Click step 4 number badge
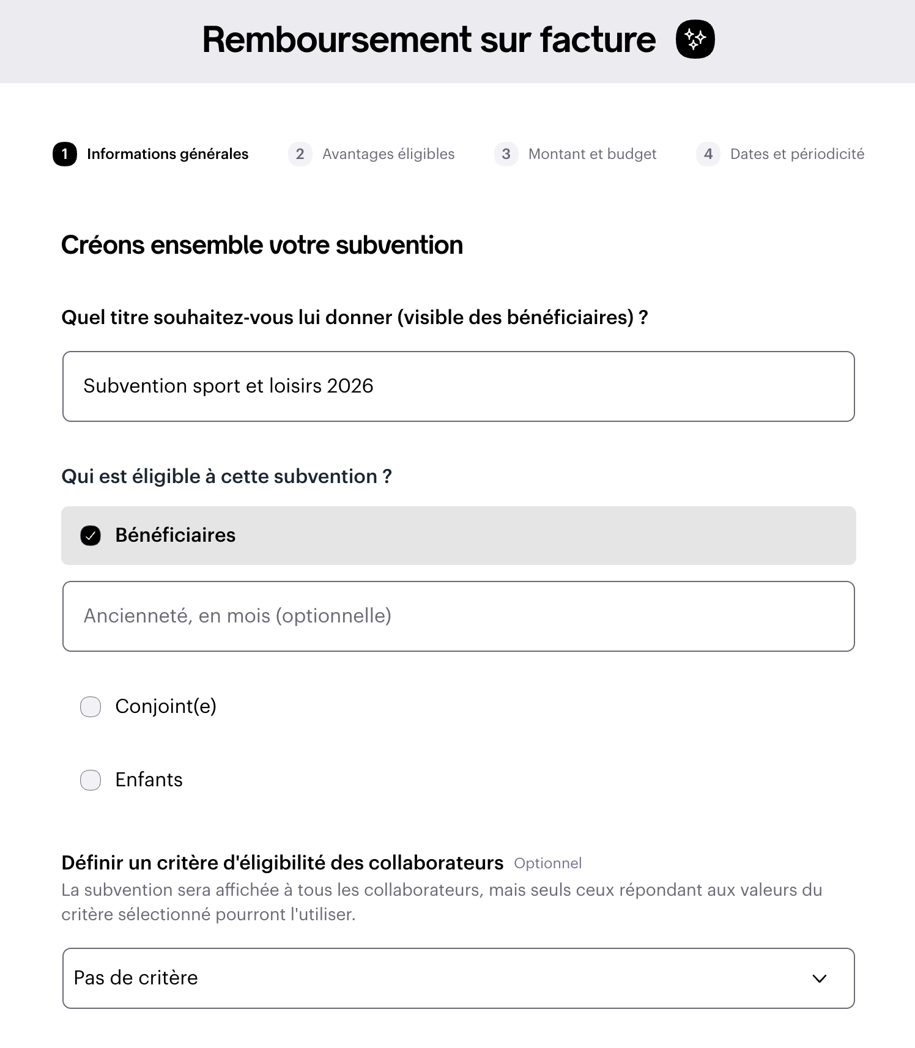 [708, 154]
